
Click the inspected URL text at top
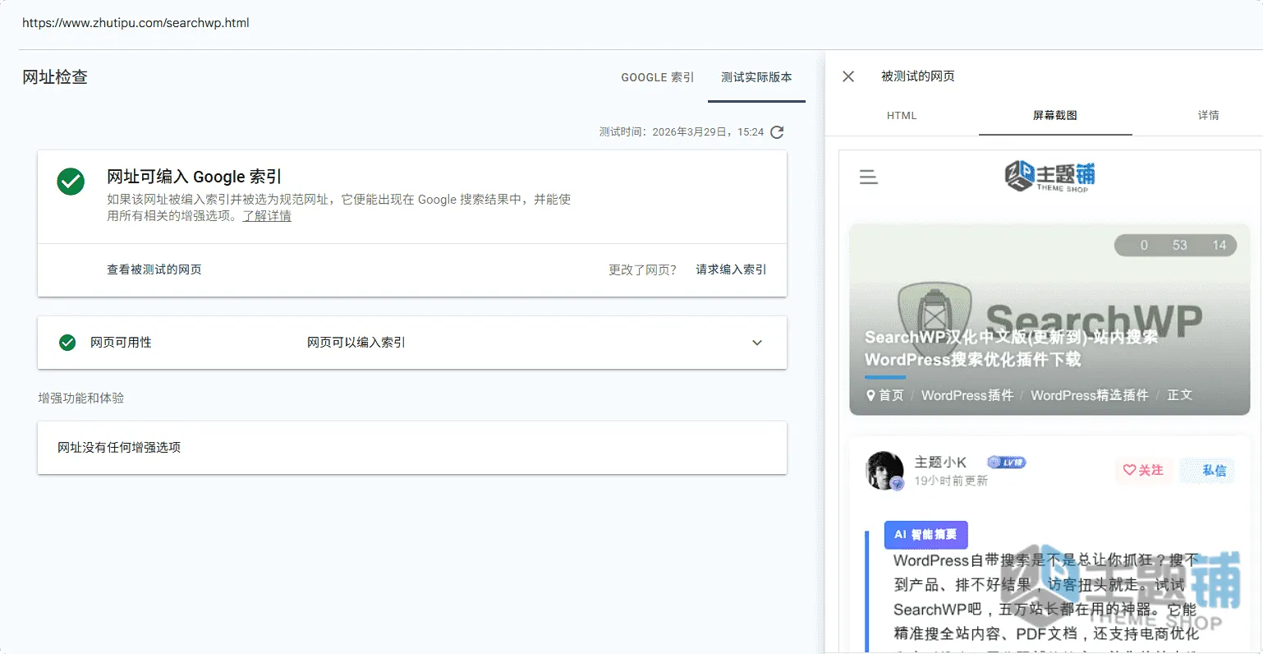(x=135, y=23)
